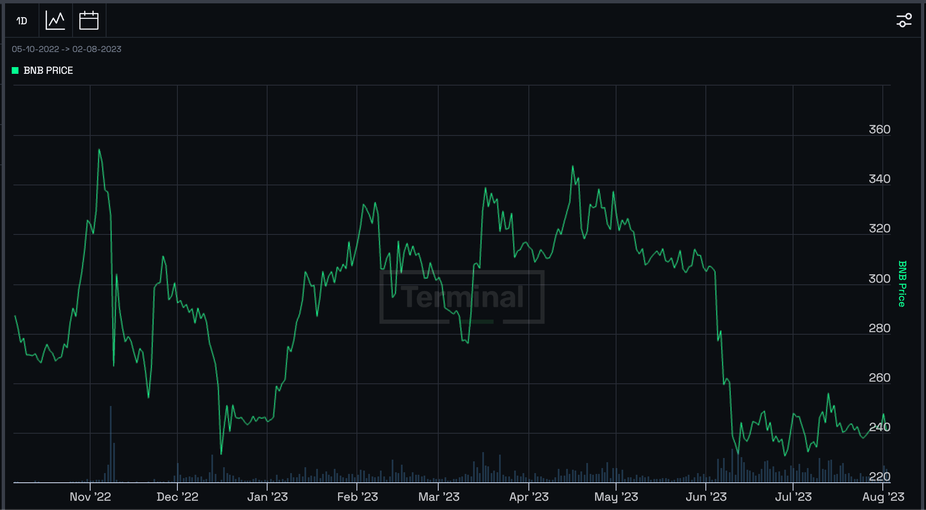The width and height of the screenshot is (926, 510).
Task: Click the Jul '23 axis label
Action: pos(793,497)
